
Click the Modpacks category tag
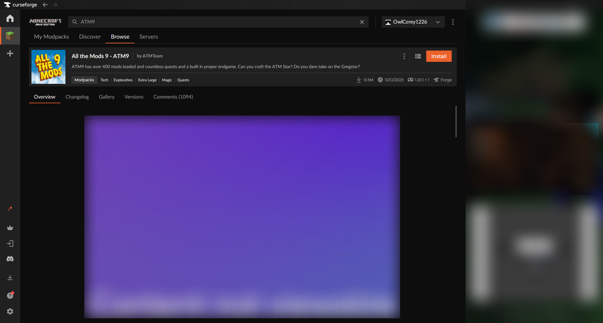84,80
